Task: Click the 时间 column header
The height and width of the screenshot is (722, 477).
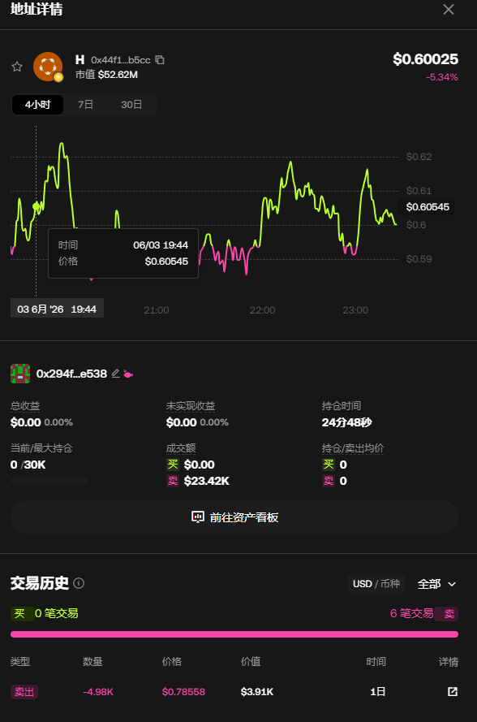Action: click(x=376, y=662)
